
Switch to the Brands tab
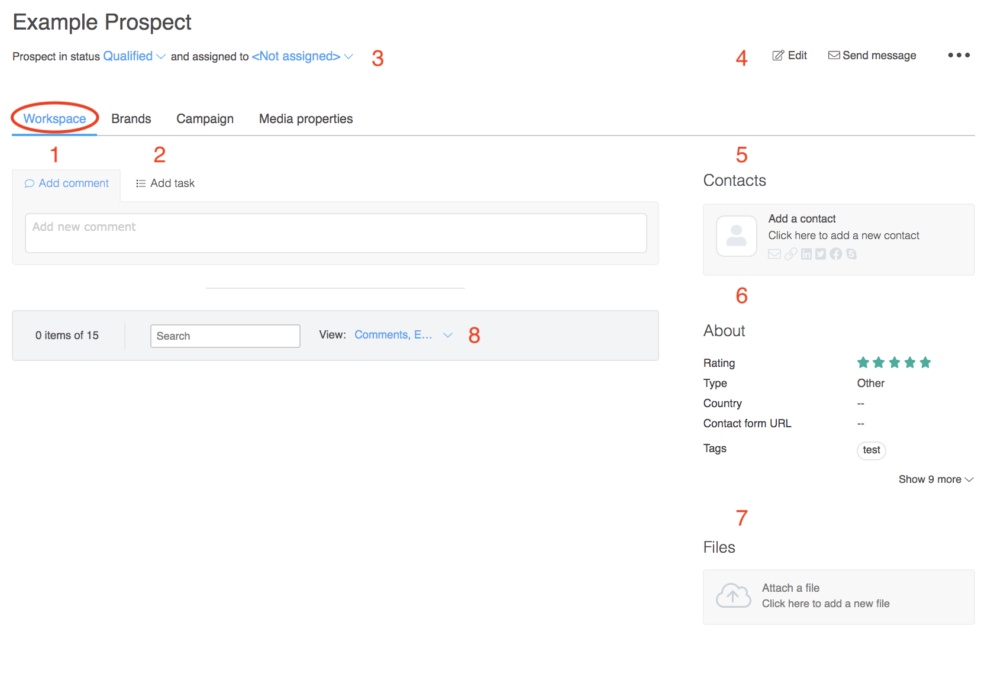(x=131, y=119)
